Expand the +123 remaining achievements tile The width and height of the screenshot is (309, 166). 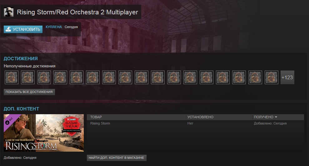(x=287, y=77)
